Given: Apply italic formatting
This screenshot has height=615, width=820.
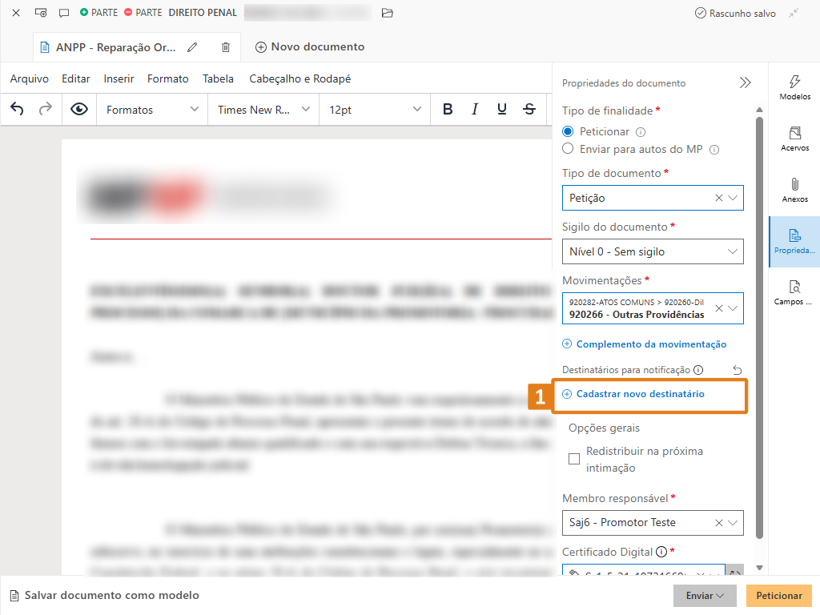Looking at the screenshot, I should pos(475,110).
